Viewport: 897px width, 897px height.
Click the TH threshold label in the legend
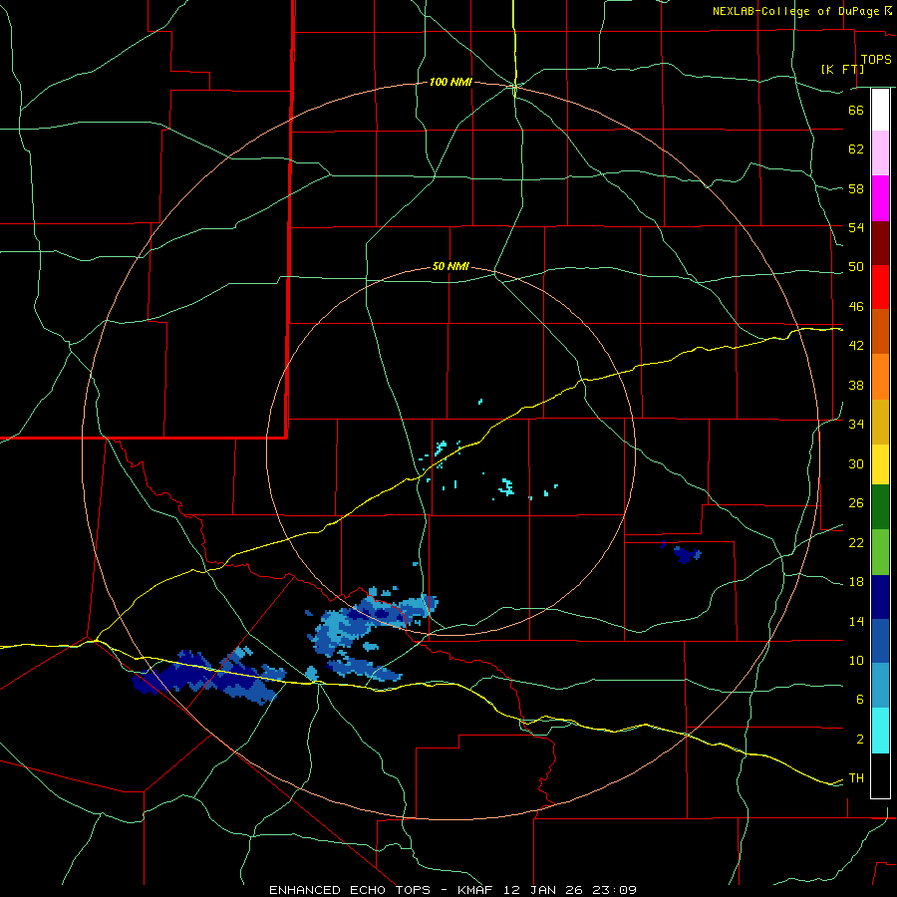[856, 778]
